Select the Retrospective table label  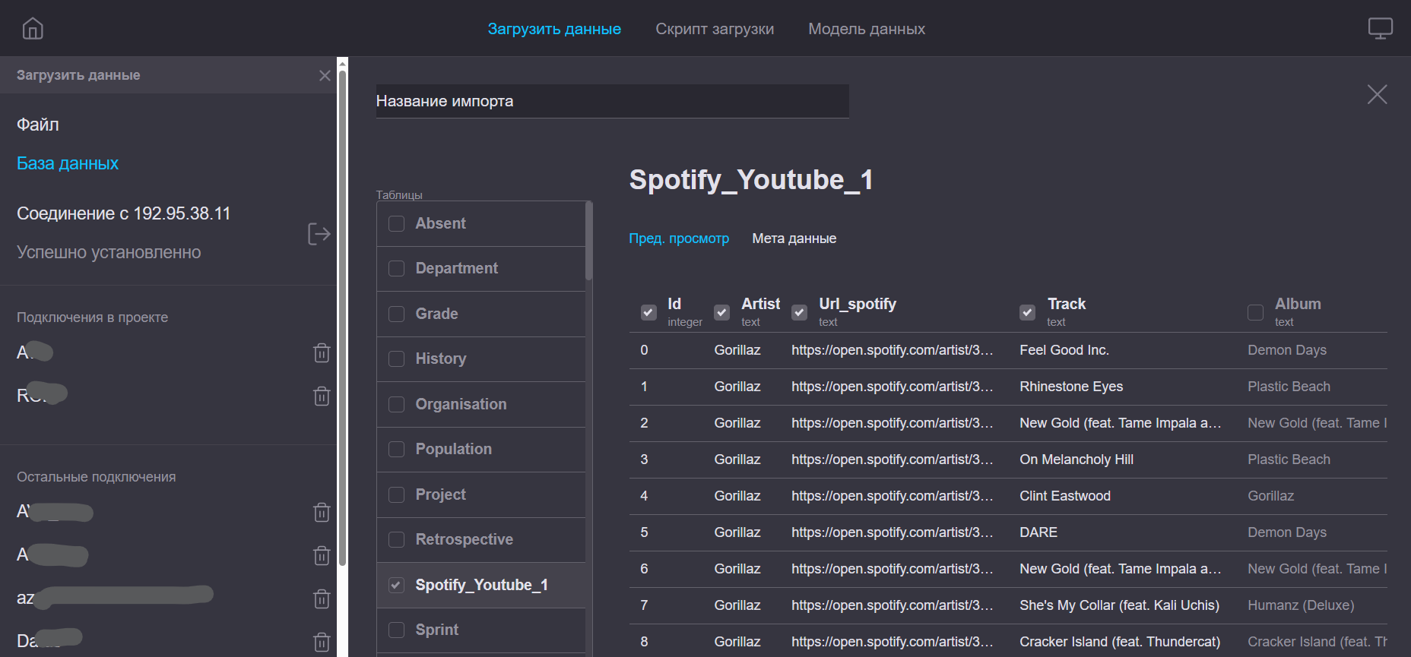point(464,539)
